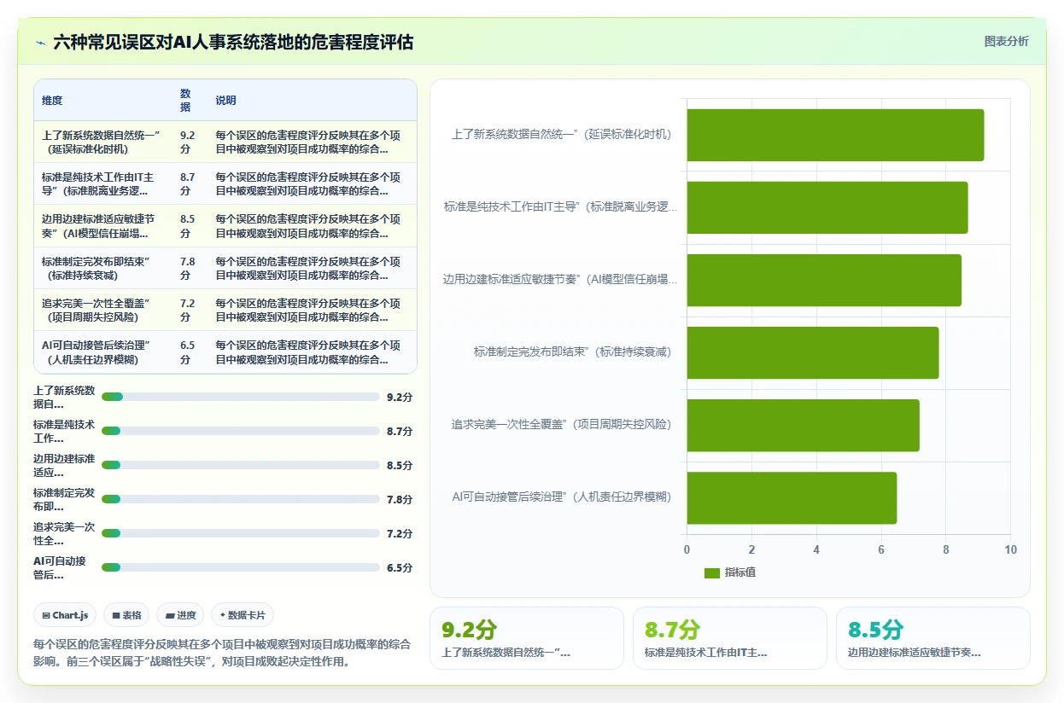Image resolution: width=1064 pixels, height=703 pixels.
Task: Click the Chart.js tag chip
Action: pos(65,615)
